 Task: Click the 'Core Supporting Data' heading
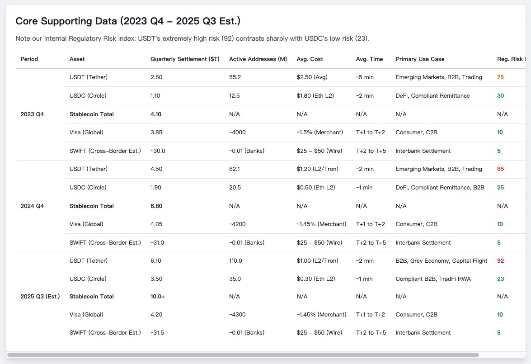coord(128,21)
